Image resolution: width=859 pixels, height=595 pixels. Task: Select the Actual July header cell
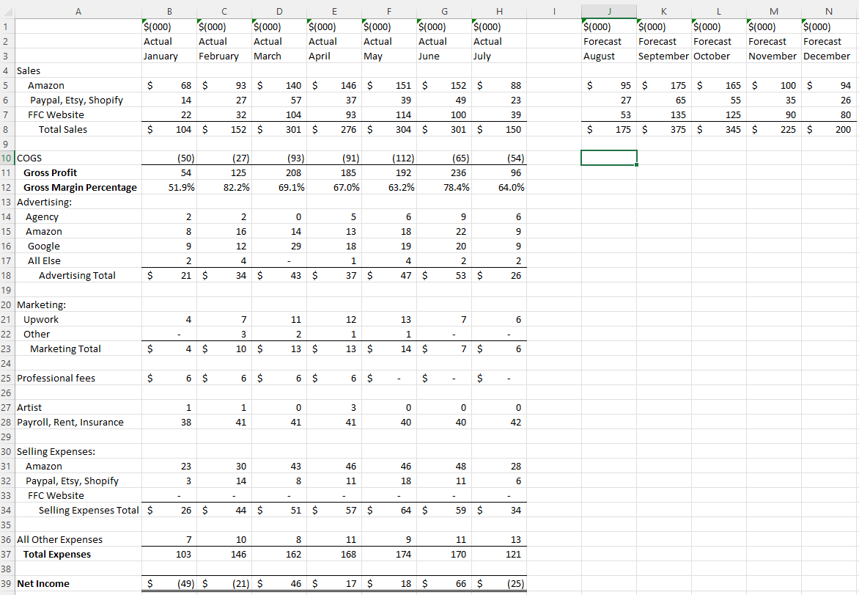click(x=499, y=41)
